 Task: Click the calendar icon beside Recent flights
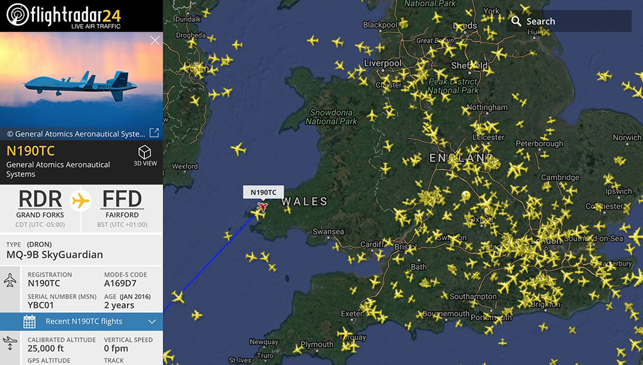(x=30, y=322)
